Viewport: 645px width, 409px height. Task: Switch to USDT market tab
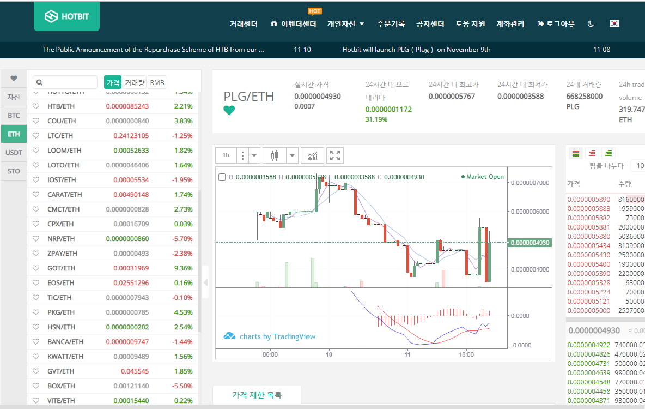(14, 152)
